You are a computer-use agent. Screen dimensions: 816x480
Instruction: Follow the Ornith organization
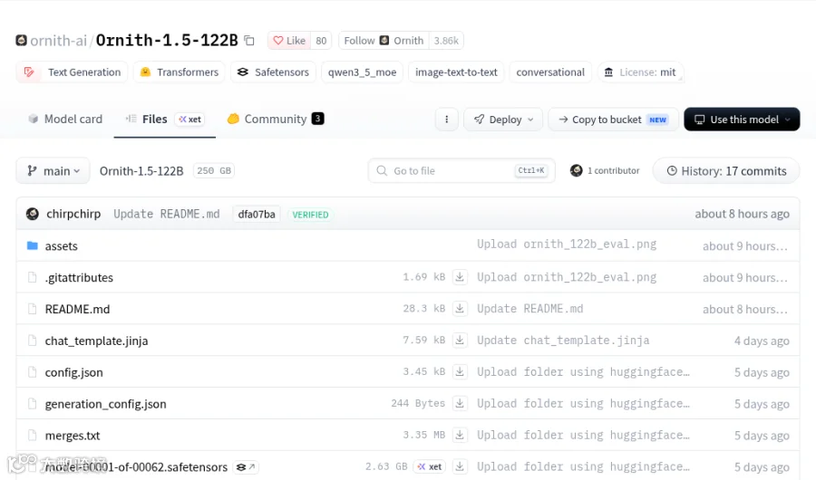[x=384, y=41]
